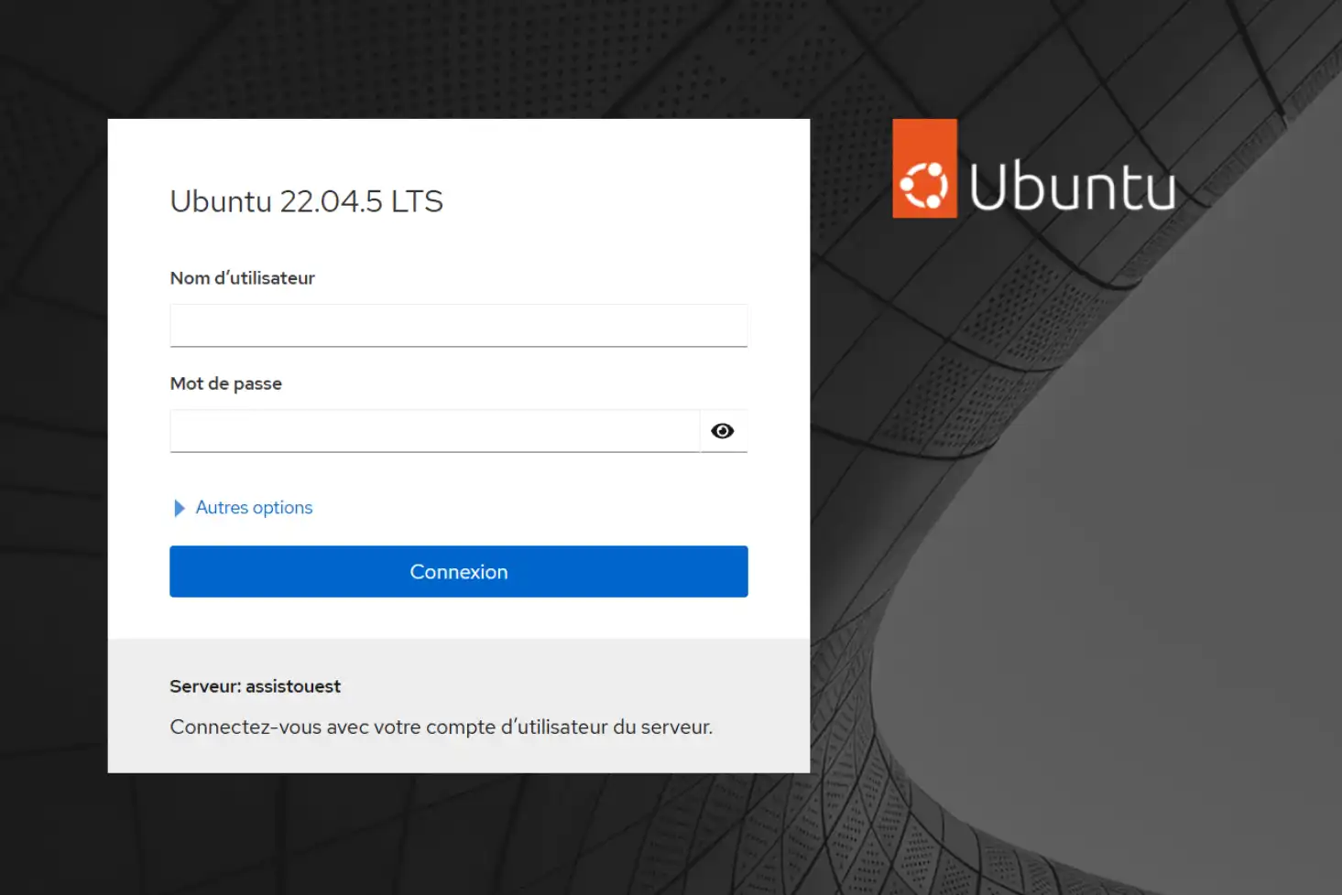Click the Ubuntu 22.04.5 LTS heading
Screen dimensions: 1342x895
(306, 201)
